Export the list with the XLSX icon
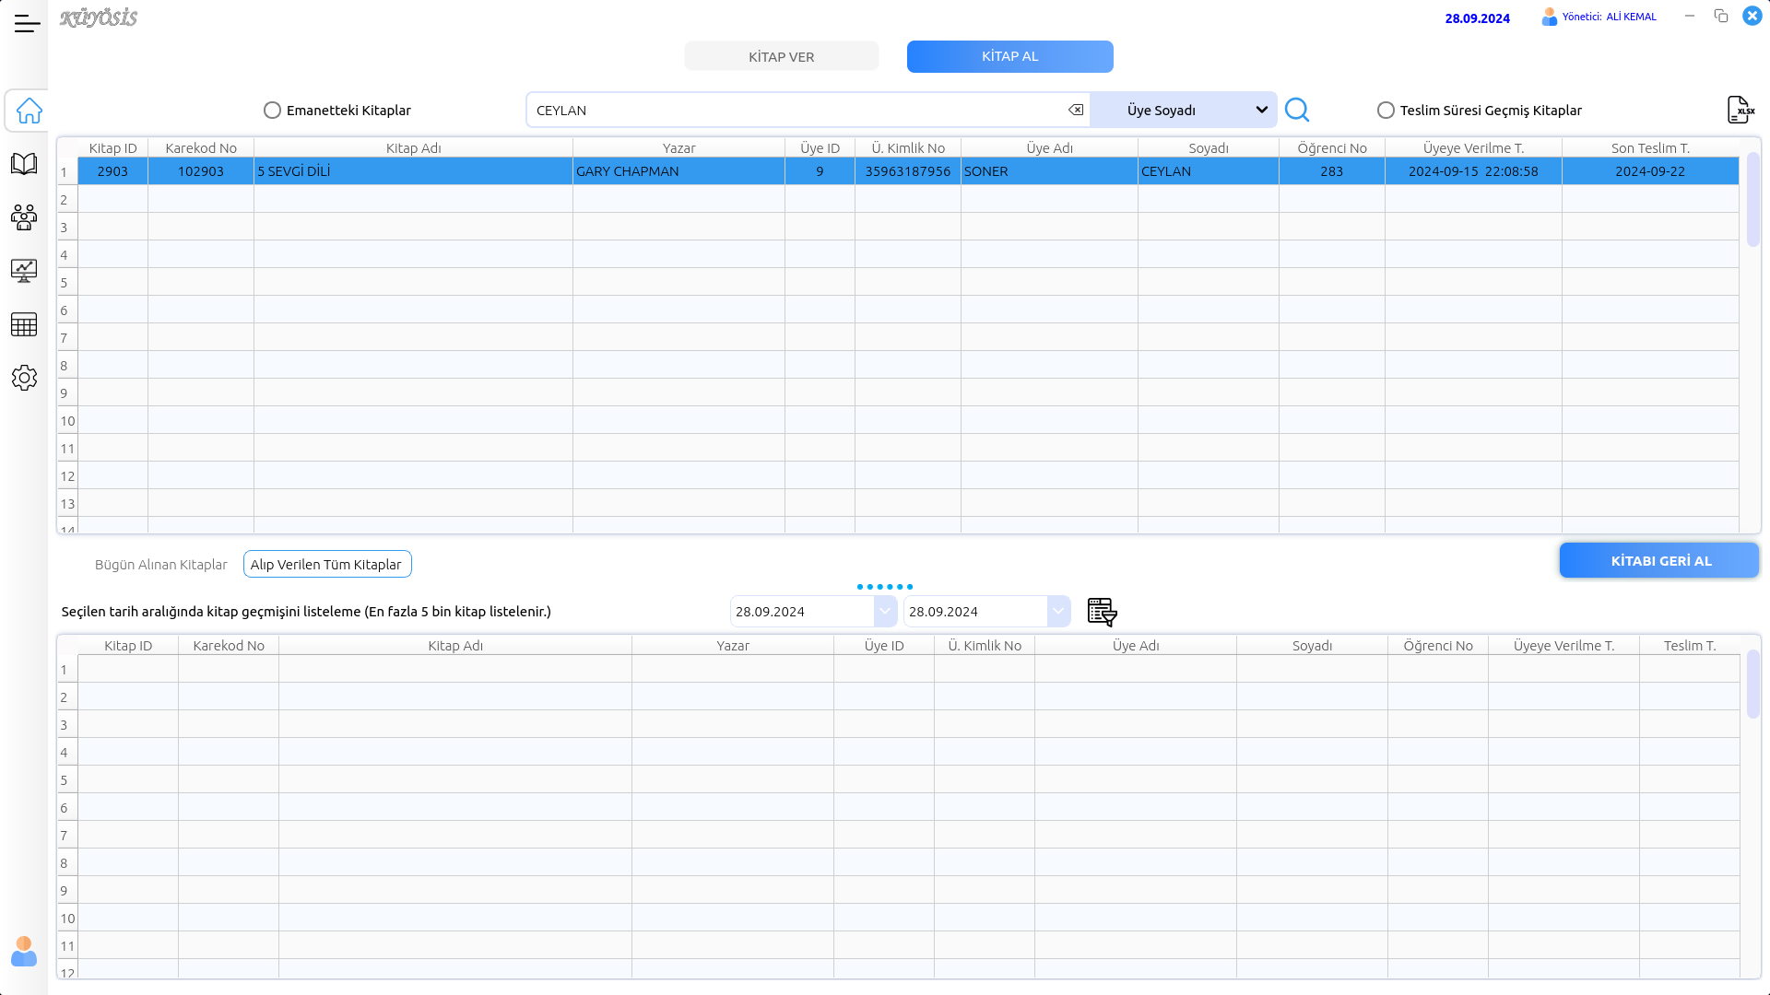Screen dimensions: 1770x995 click(1740, 111)
